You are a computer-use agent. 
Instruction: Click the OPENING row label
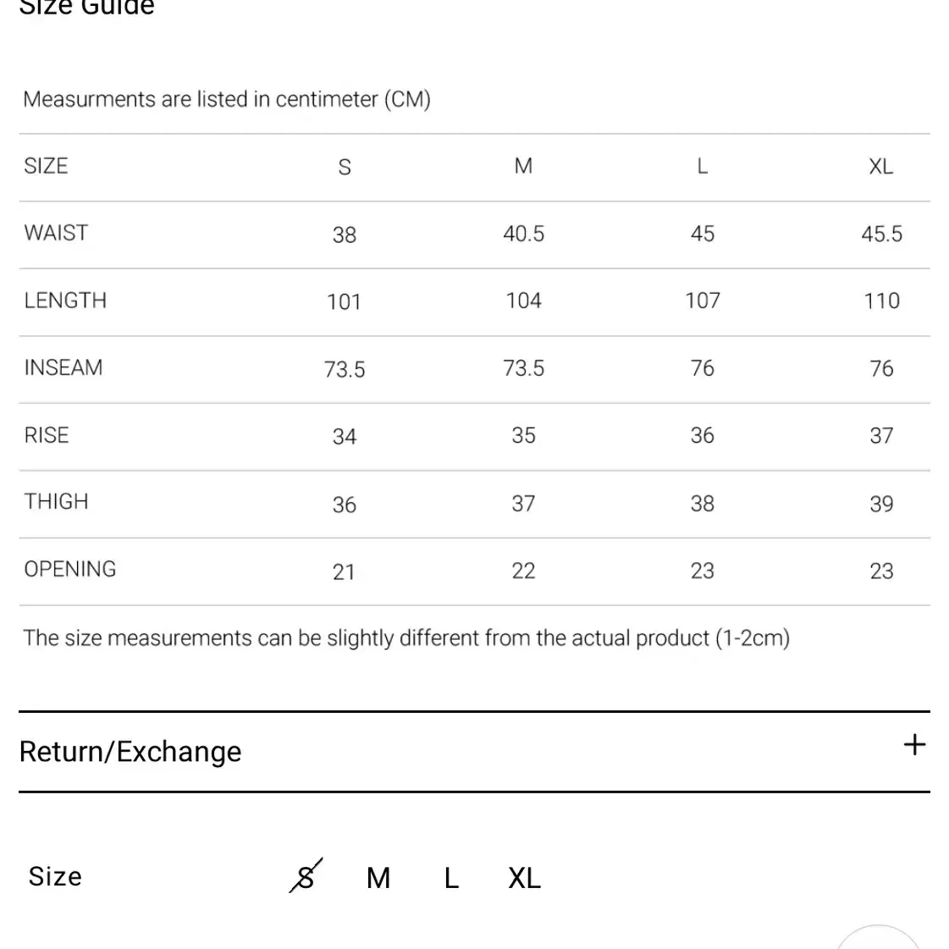coord(69,569)
